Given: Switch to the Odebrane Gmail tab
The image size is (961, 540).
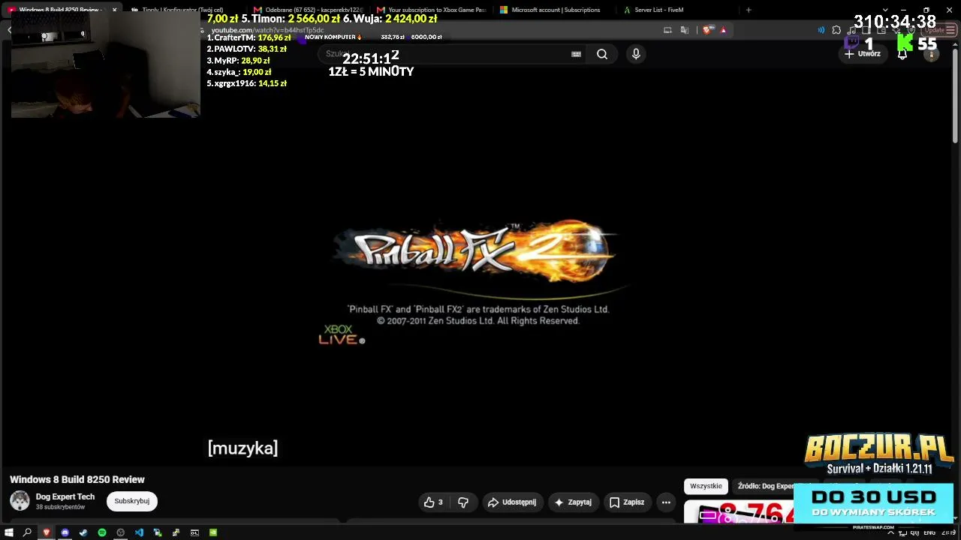Looking at the screenshot, I should point(308,10).
